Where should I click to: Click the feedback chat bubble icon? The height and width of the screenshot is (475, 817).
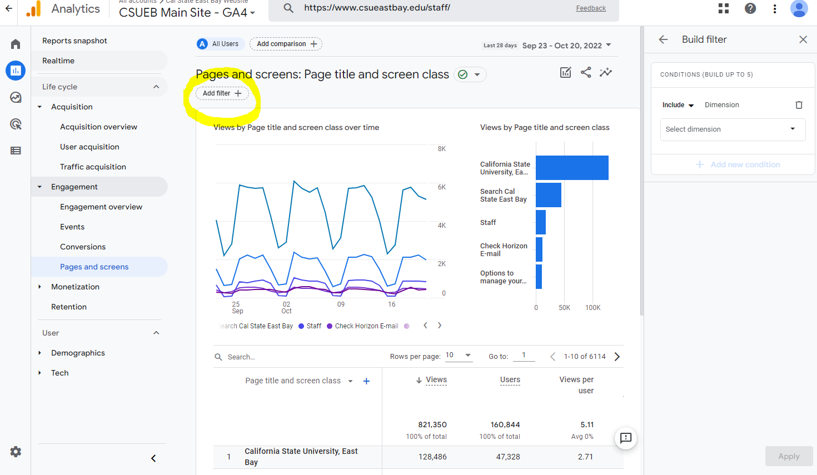[x=626, y=438]
